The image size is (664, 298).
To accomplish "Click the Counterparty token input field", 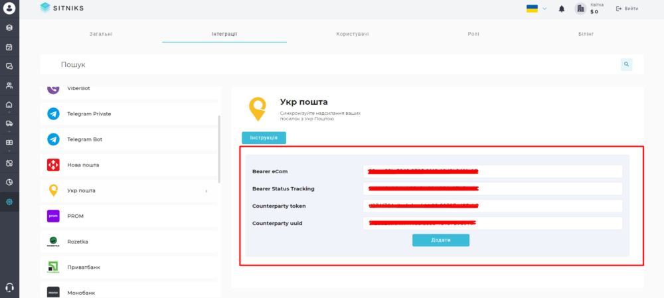I will 493,206.
